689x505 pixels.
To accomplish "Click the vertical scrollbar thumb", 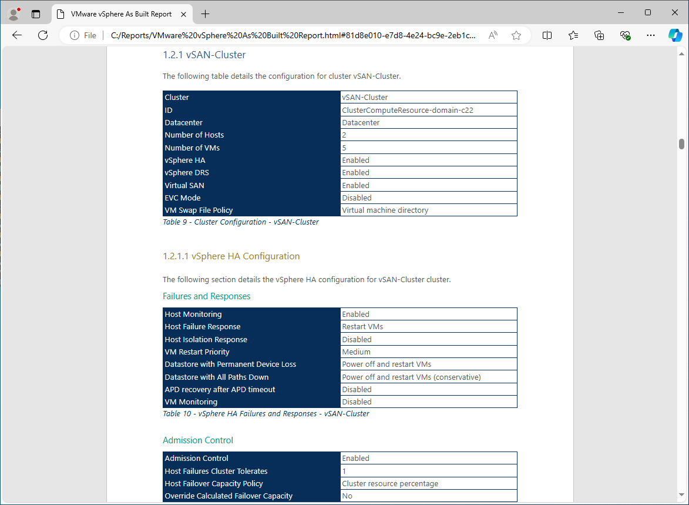I will coord(681,144).
